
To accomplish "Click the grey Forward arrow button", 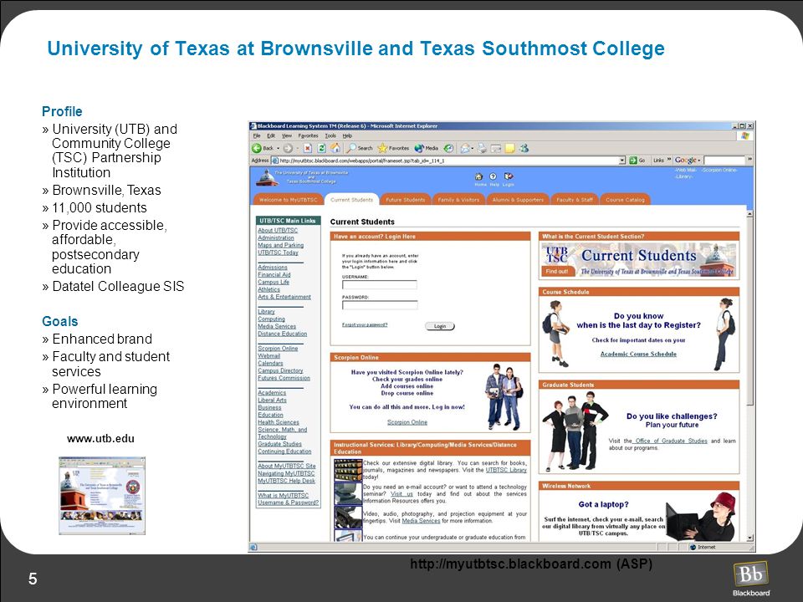I will pos(289,148).
